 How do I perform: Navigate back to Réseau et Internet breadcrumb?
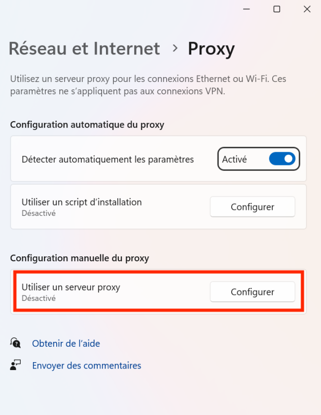coord(84,48)
